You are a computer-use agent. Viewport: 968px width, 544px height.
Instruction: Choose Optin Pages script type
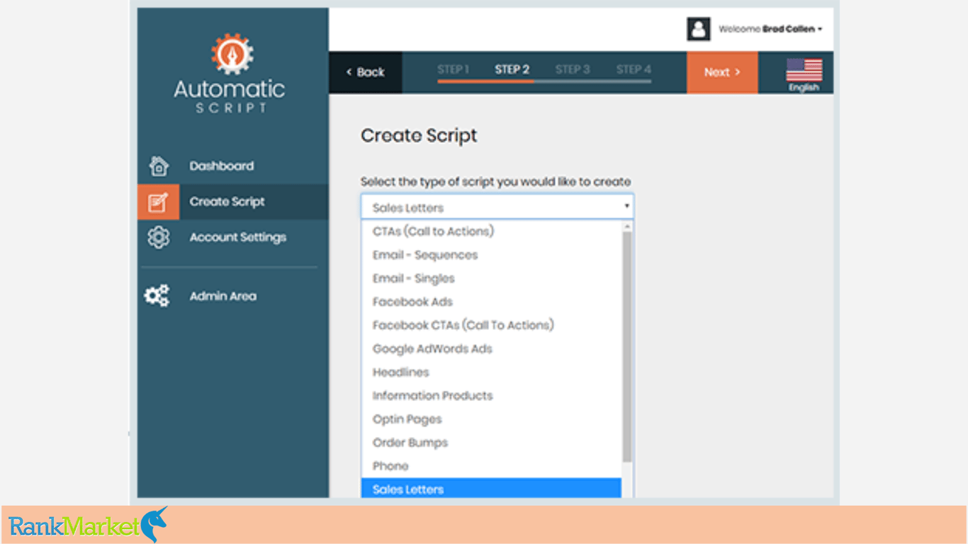coord(491,419)
